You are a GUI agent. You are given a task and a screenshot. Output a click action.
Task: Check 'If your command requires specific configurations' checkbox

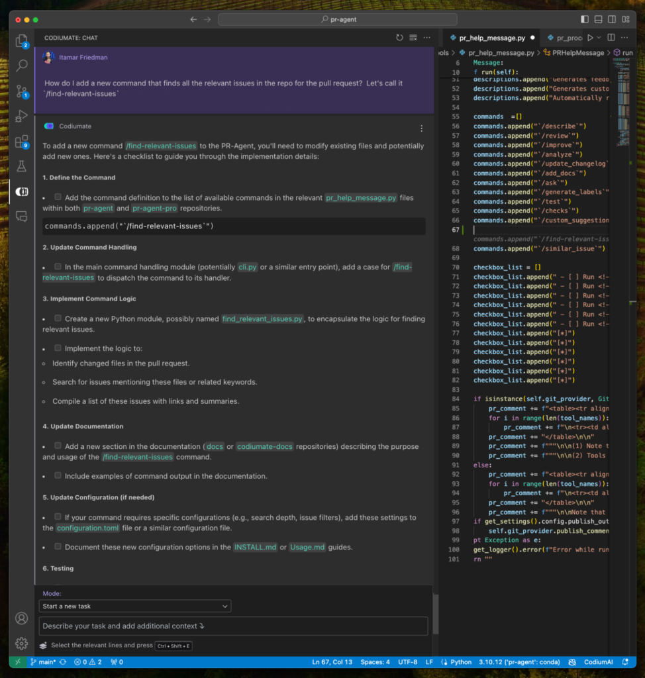click(x=58, y=516)
